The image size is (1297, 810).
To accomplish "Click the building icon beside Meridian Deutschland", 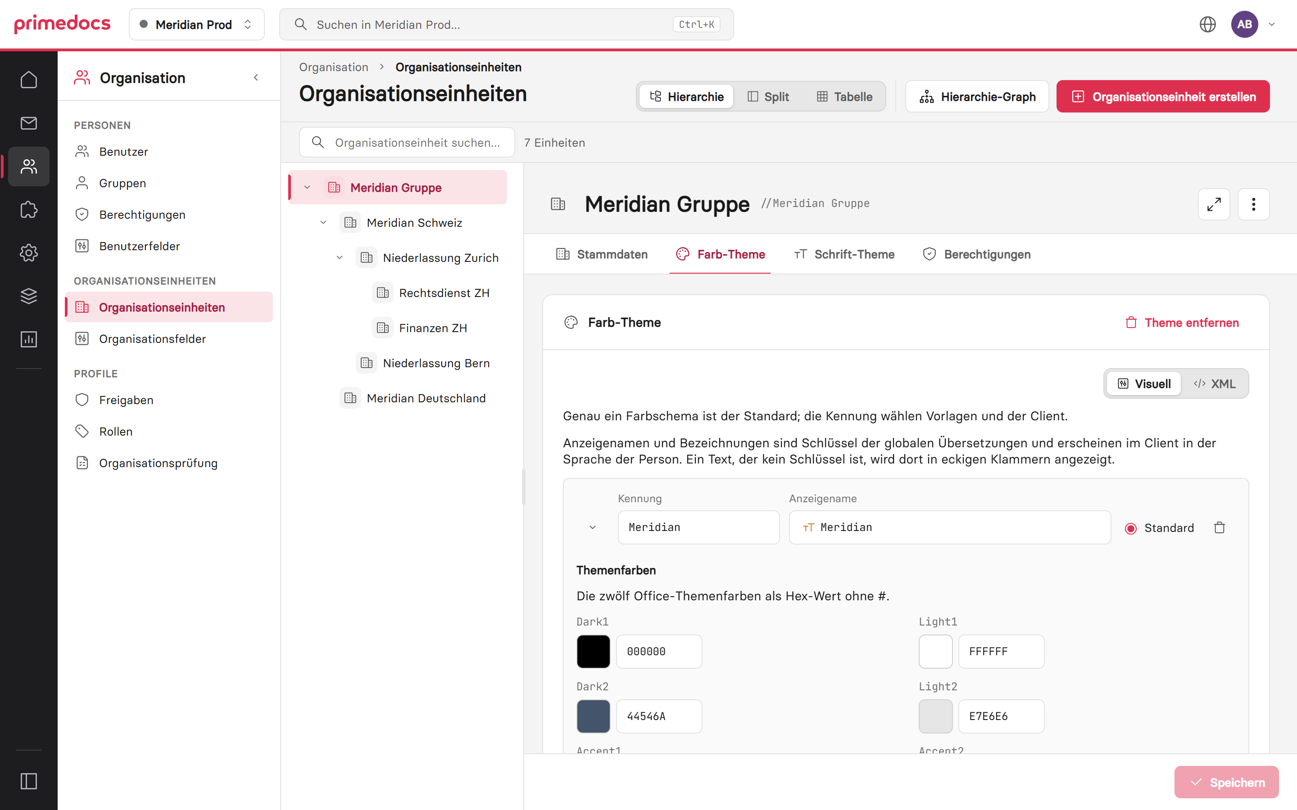I will pyautogui.click(x=350, y=398).
